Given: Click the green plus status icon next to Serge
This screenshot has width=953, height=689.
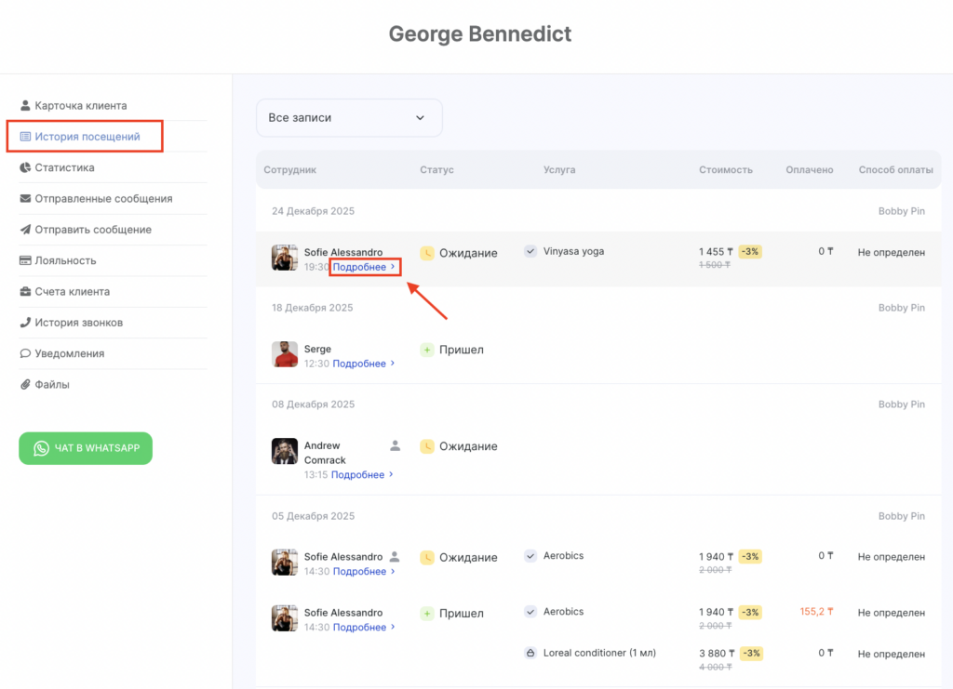Looking at the screenshot, I should [427, 350].
